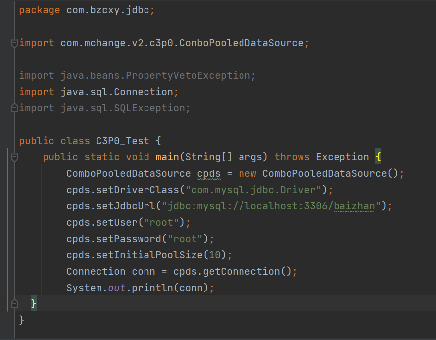The width and height of the screenshot is (436, 340).
Task: Click the final class closing brace
Action: (x=22, y=320)
